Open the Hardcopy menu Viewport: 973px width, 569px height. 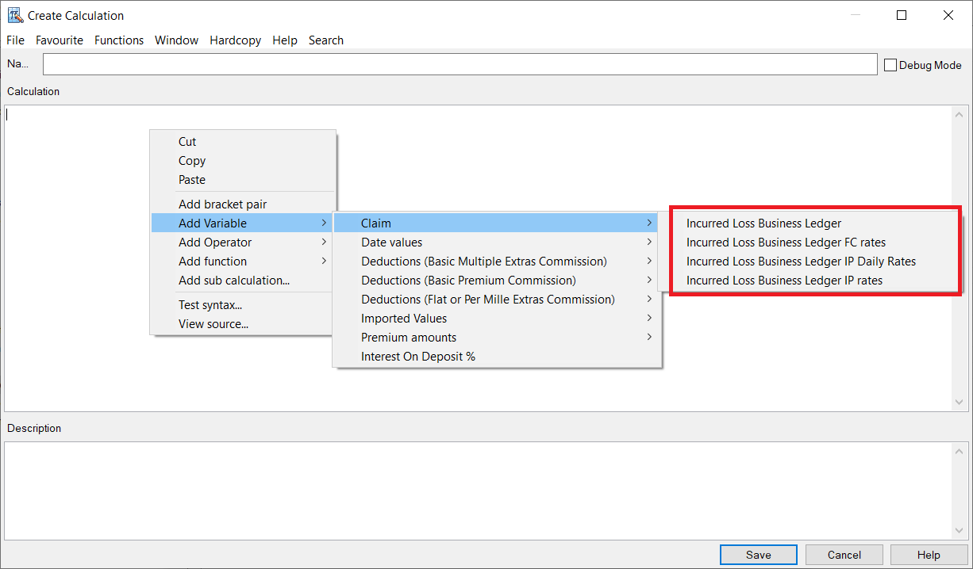pyautogui.click(x=235, y=40)
